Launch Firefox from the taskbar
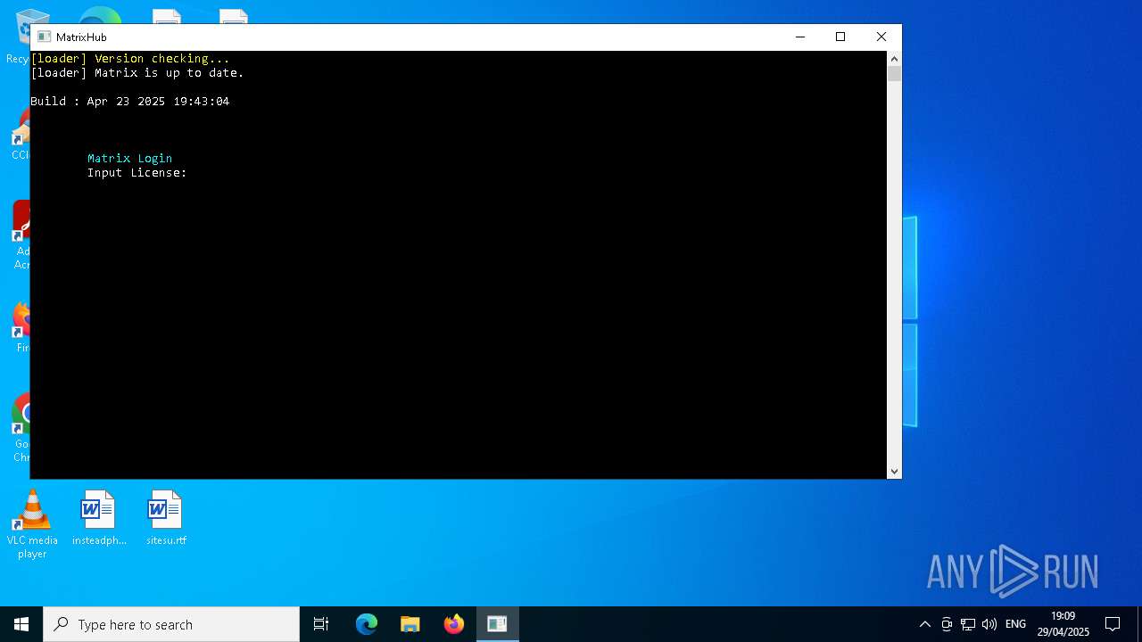This screenshot has height=642, width=1142. [x=454, y=624]
